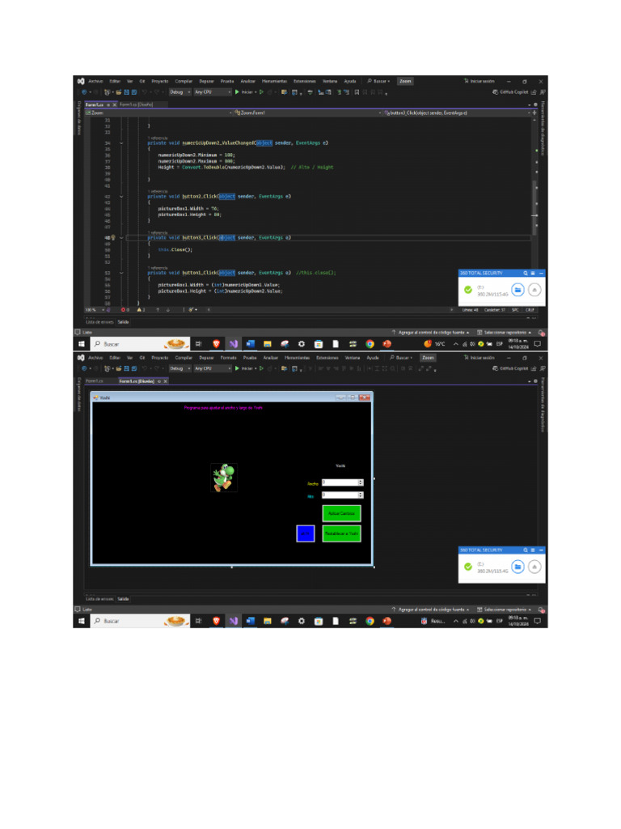Click Seleccionar repositorio under the designer window
621x829 pixels.
pyautogui.click(x=505, y=610)
